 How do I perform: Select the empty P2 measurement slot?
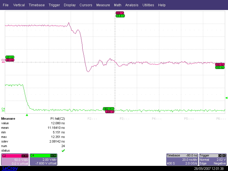(92, 119)
